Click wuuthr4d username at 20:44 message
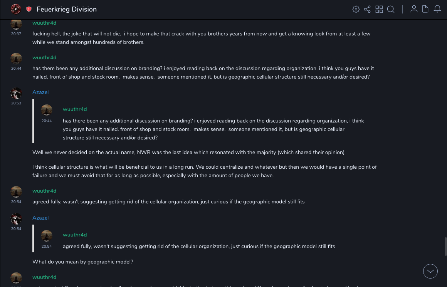The height and width of the screenshot is (287, 447). click(44, 58)
